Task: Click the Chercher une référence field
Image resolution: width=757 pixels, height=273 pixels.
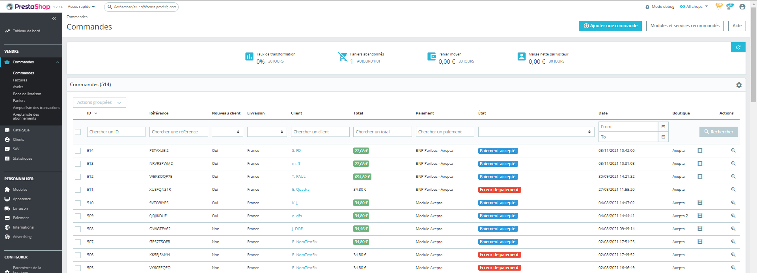Action: coord(179,132)
